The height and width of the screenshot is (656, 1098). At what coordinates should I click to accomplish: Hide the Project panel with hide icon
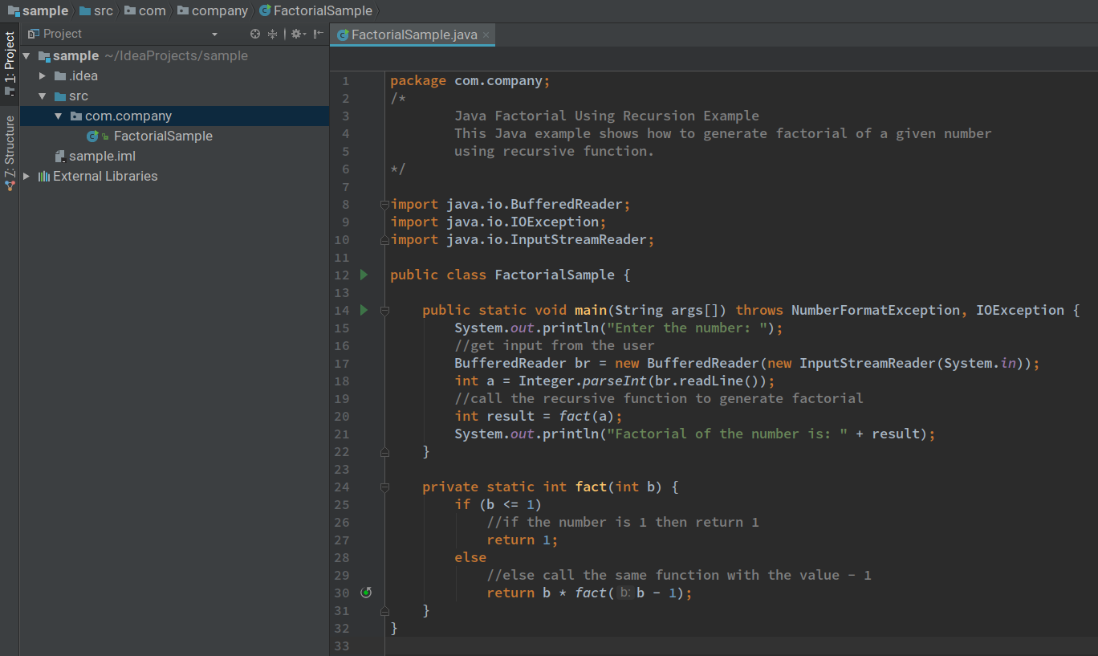coord(318,34)
